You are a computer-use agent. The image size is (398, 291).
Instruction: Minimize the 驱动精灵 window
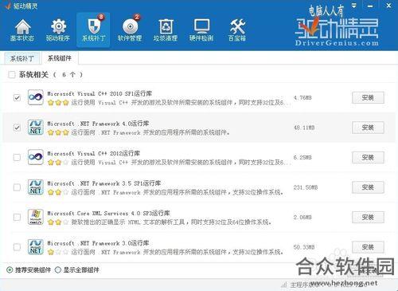[x=370, y=6]
